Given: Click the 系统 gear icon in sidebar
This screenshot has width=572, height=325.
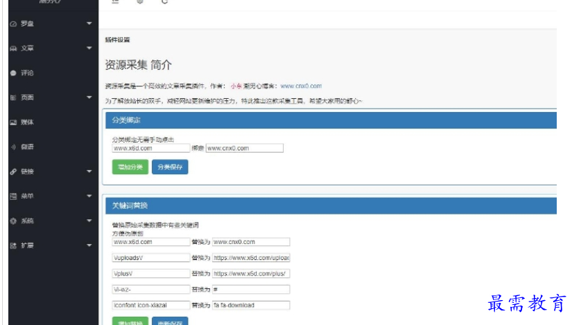Looking at the screenshot, I should (x=13, y=221).
